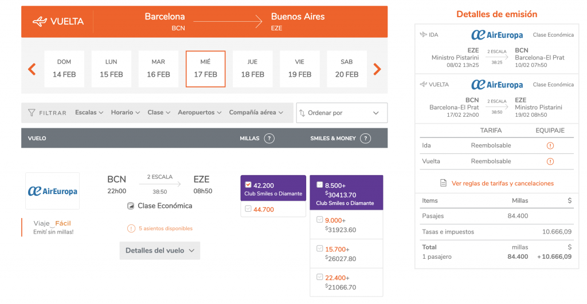Select the MIÉ 17 FEB date tab

tap(206, 69)
